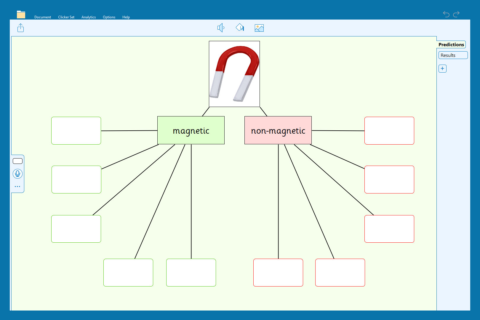Select the Predictions tab

click(451, 45)
